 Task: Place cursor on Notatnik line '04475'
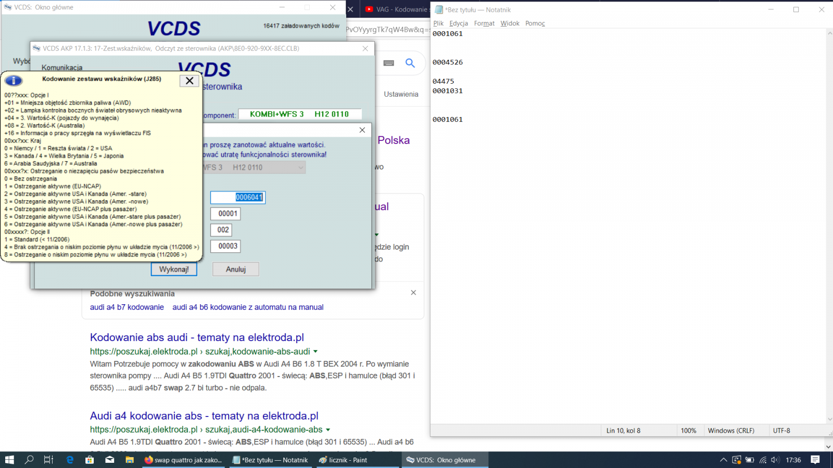444,82
